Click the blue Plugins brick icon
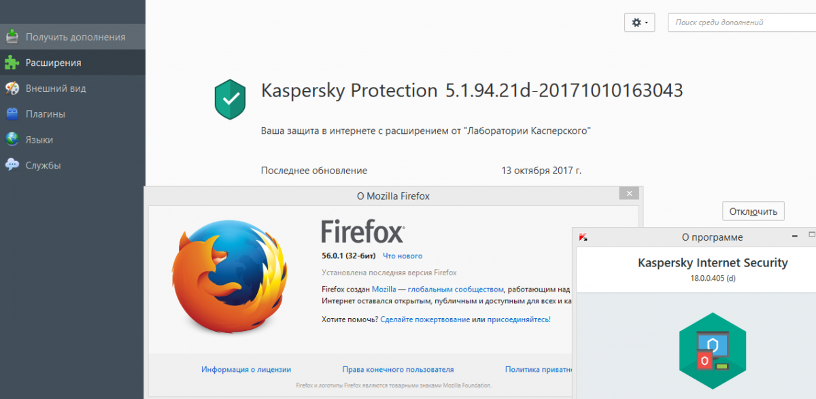This screenshot has height=399, width=816. pyautogui.click(x=12, y=114)
